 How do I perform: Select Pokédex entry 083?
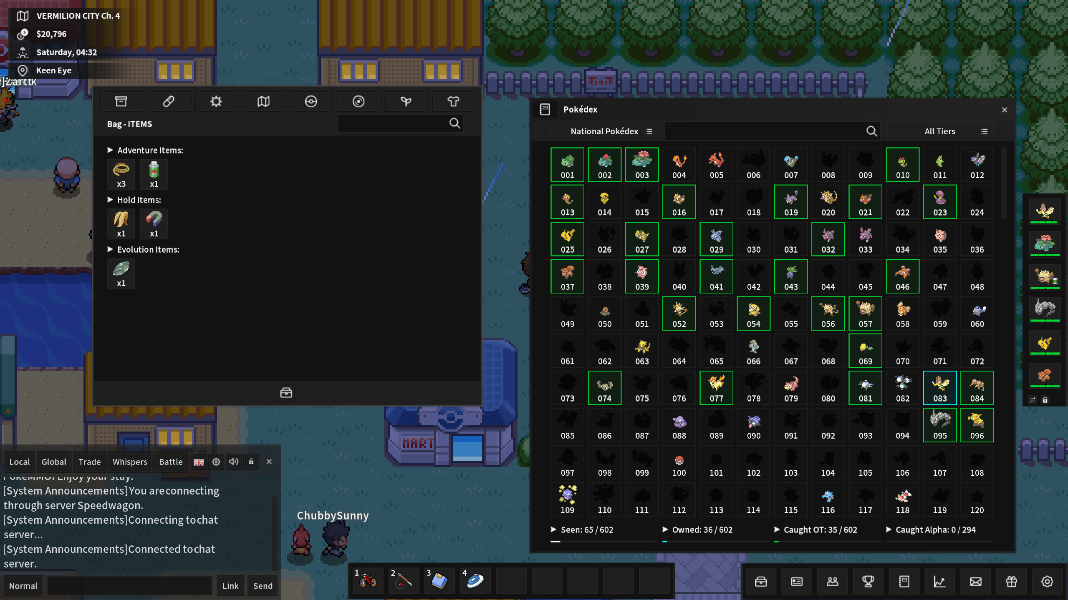[x=939, y=388]
